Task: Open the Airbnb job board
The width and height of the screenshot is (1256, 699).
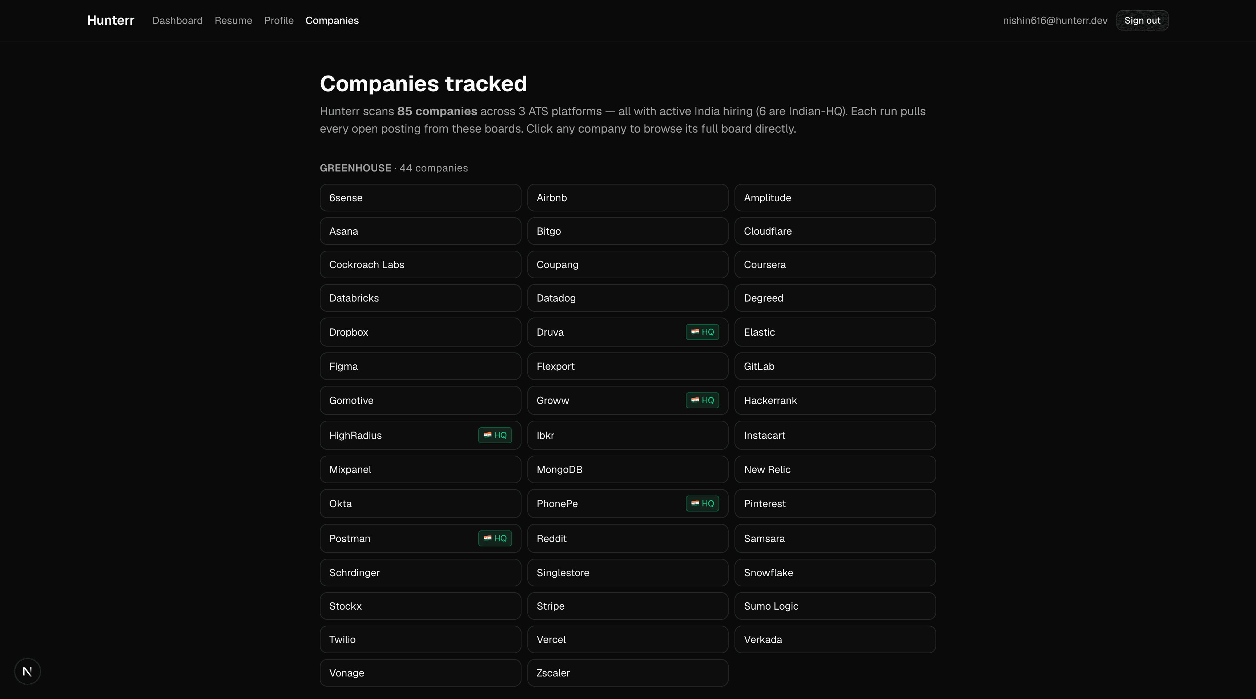Action: point(628,197)
